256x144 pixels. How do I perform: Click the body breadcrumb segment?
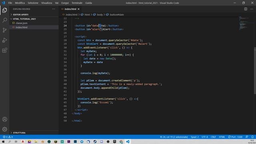(100, 14)
